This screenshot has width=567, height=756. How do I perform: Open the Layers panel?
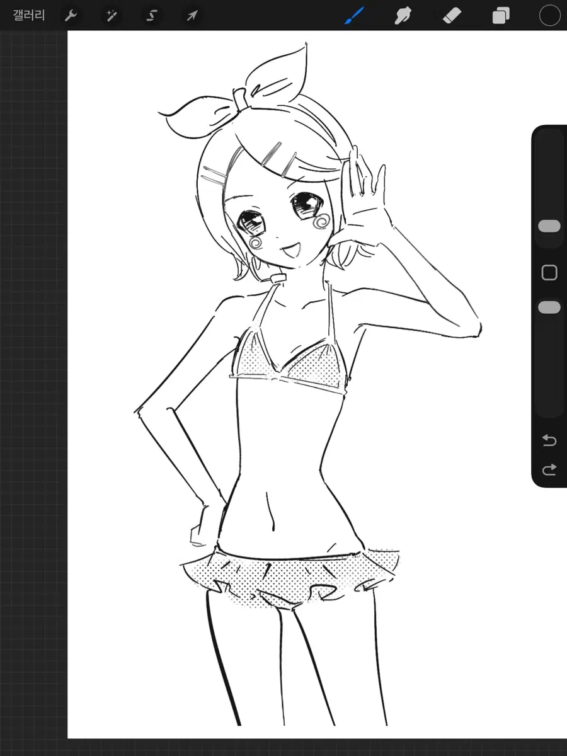coord(501,16)
